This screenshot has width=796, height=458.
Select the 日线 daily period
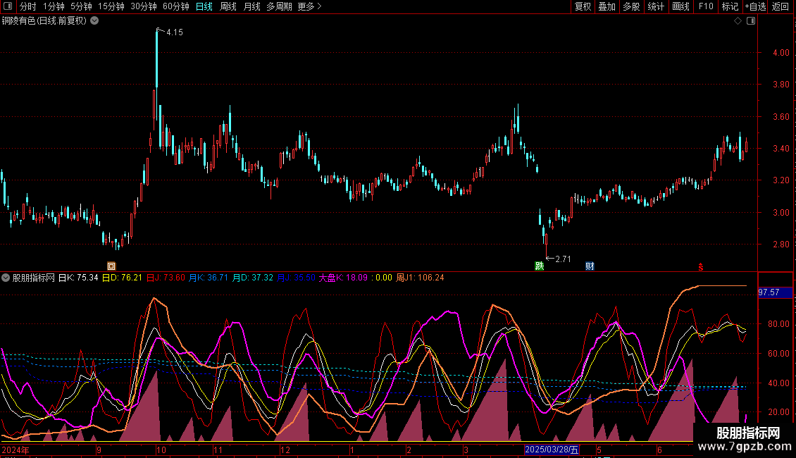pos(204,6)
